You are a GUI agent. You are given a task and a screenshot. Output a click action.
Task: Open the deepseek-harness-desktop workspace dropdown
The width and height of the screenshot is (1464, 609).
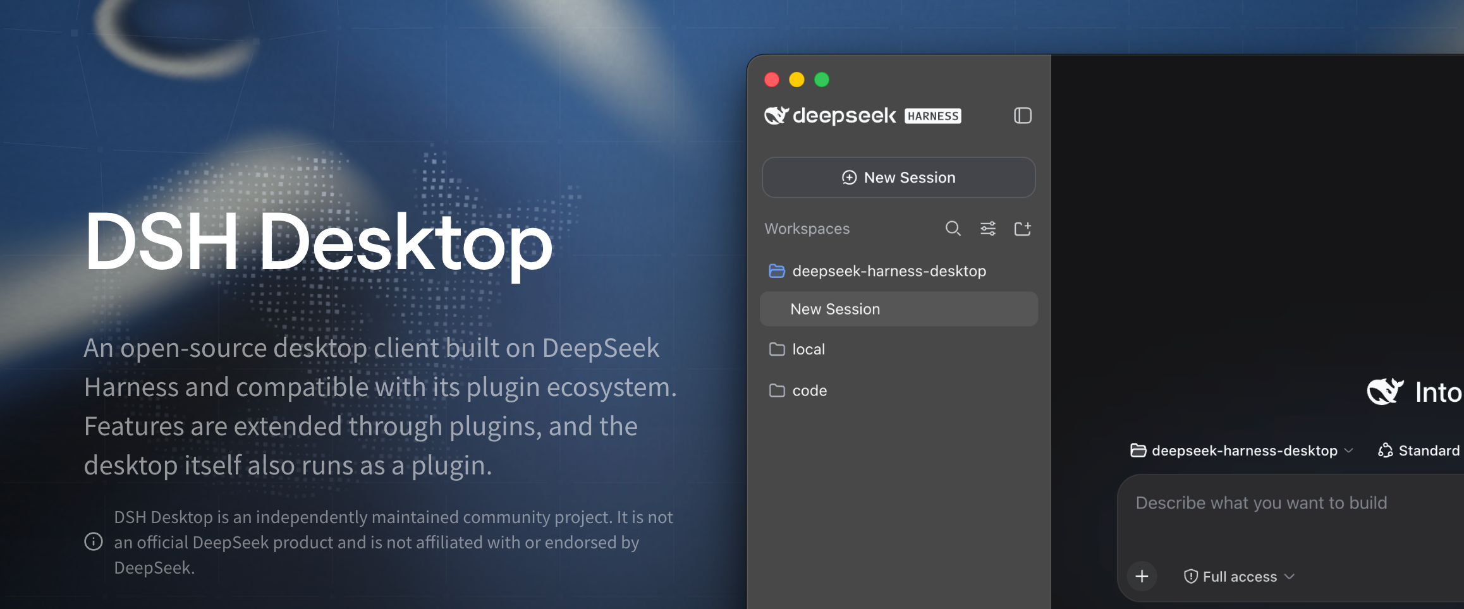1241,450
